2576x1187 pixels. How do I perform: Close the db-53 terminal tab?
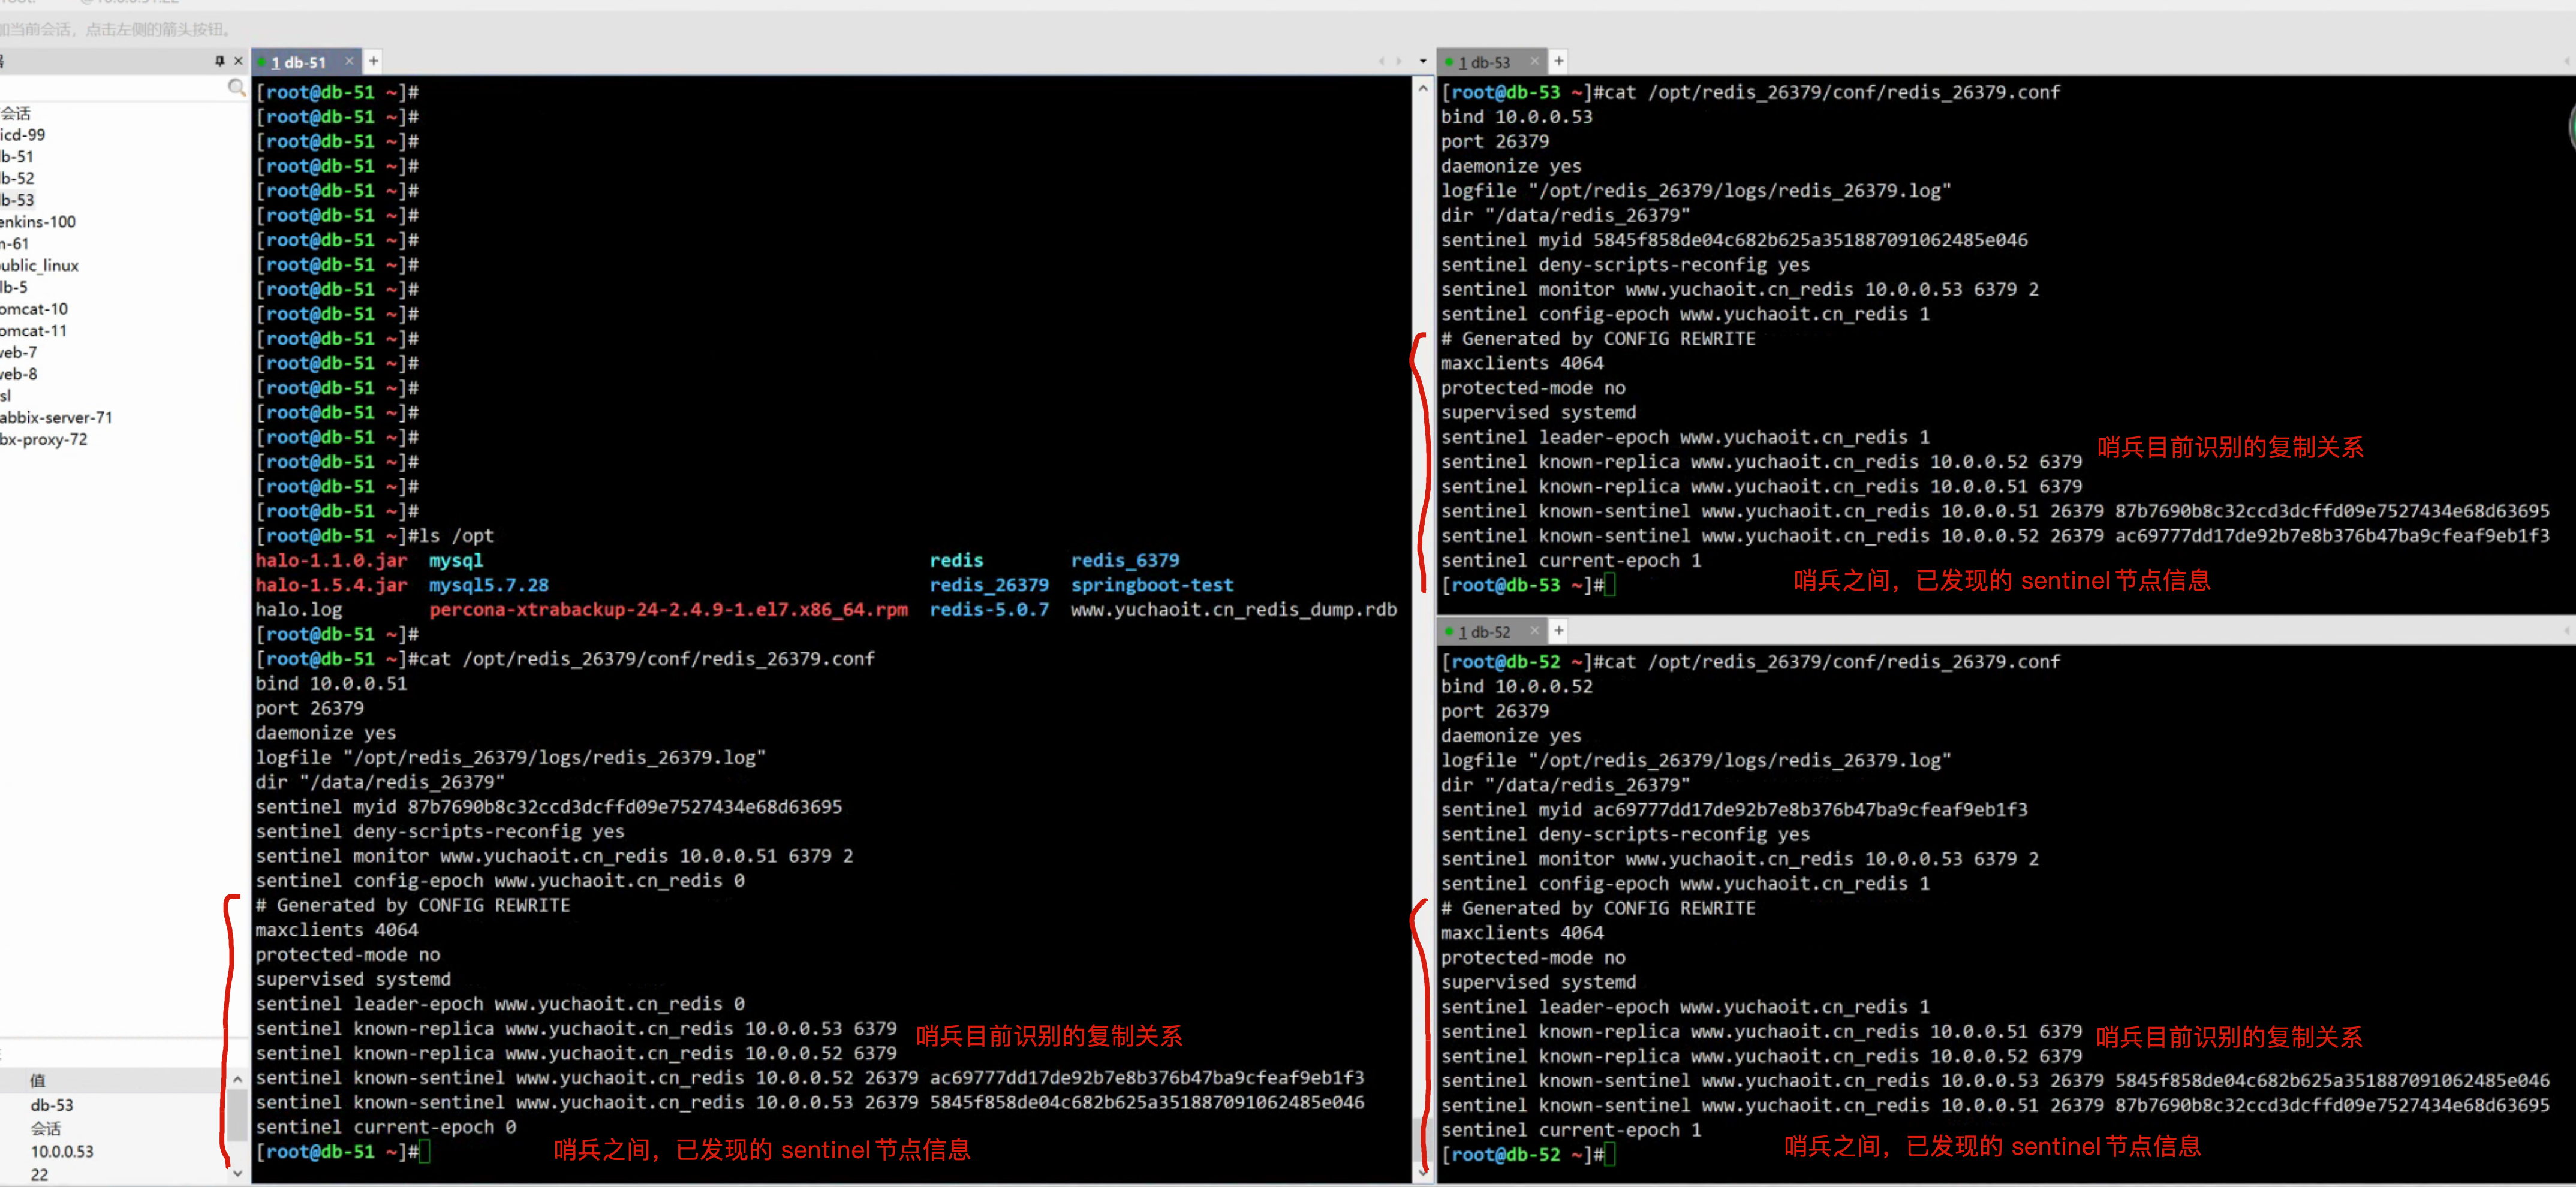point(1534,61)
